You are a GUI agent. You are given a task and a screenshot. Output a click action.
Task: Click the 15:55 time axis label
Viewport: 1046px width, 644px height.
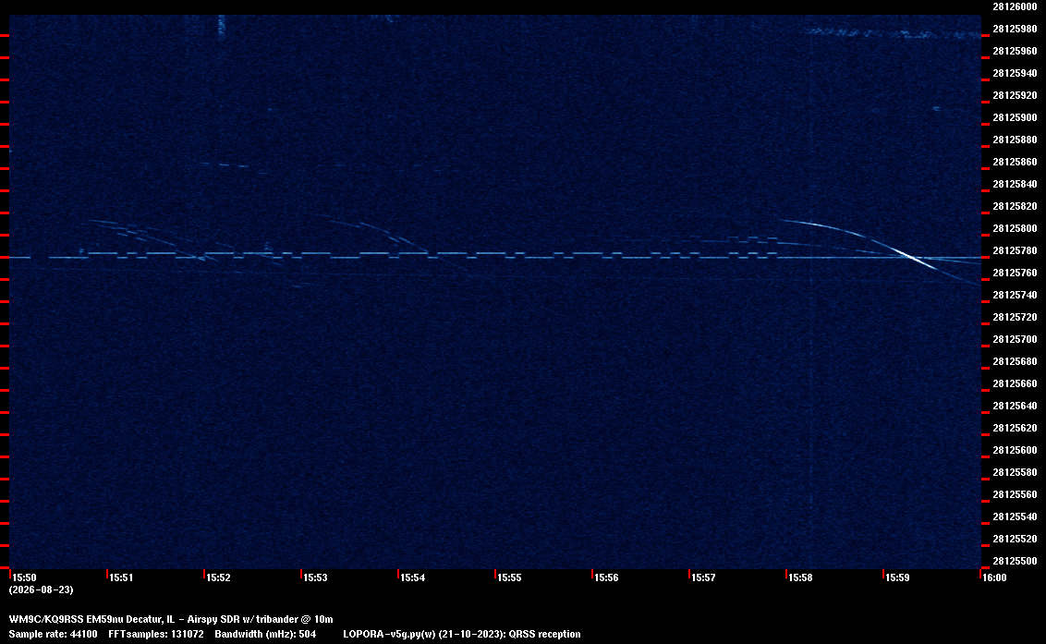pos(509,577)
